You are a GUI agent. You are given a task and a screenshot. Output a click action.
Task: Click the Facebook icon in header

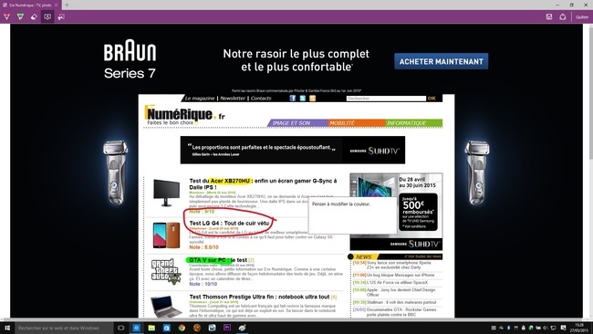tap(292, 99)
